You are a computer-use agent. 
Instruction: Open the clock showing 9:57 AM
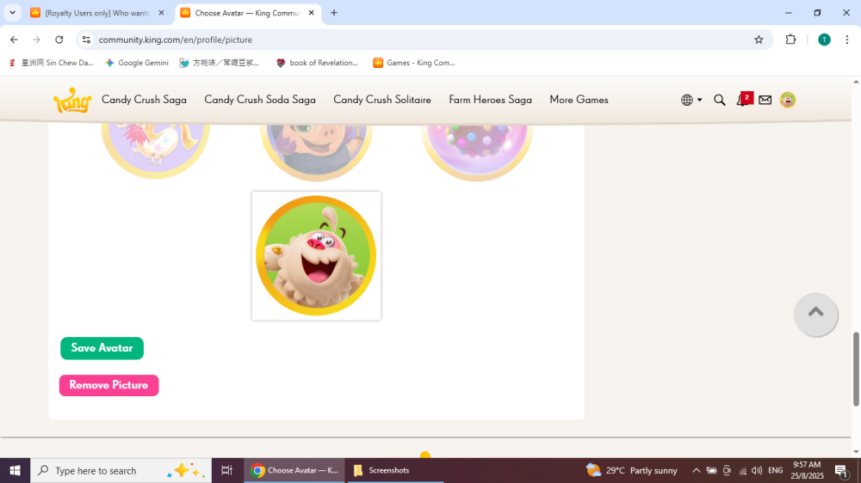[808, 470]
